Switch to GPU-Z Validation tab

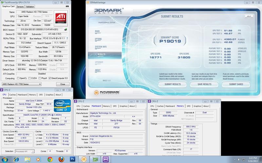point(30,7)
